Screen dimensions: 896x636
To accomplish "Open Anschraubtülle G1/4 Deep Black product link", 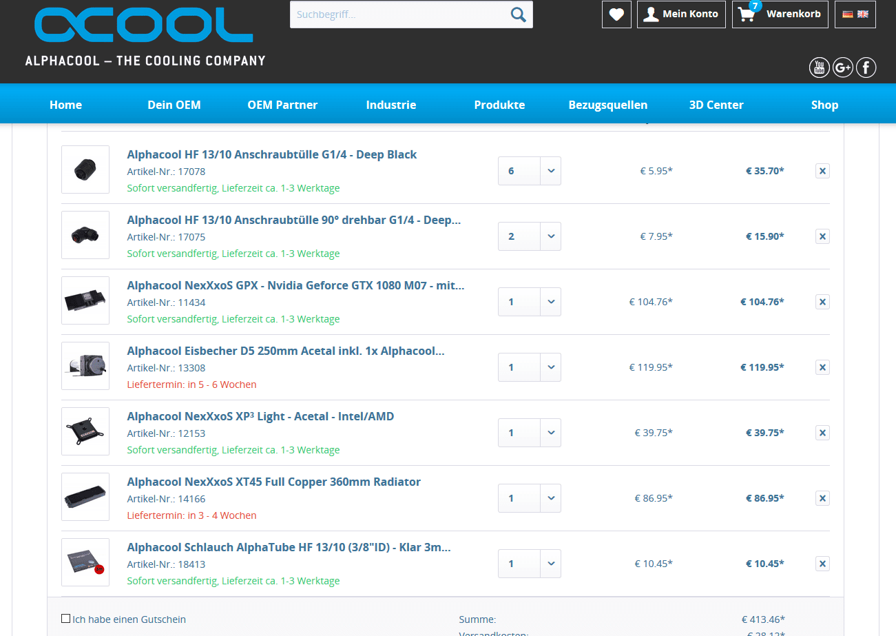I will [272, 154].
